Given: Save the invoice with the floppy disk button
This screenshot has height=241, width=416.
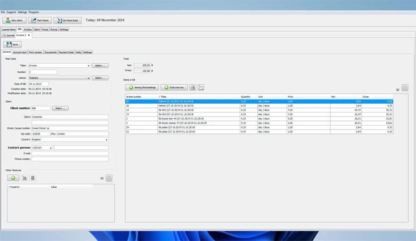Looking at the screenshot, I should (x=12, y=44).
